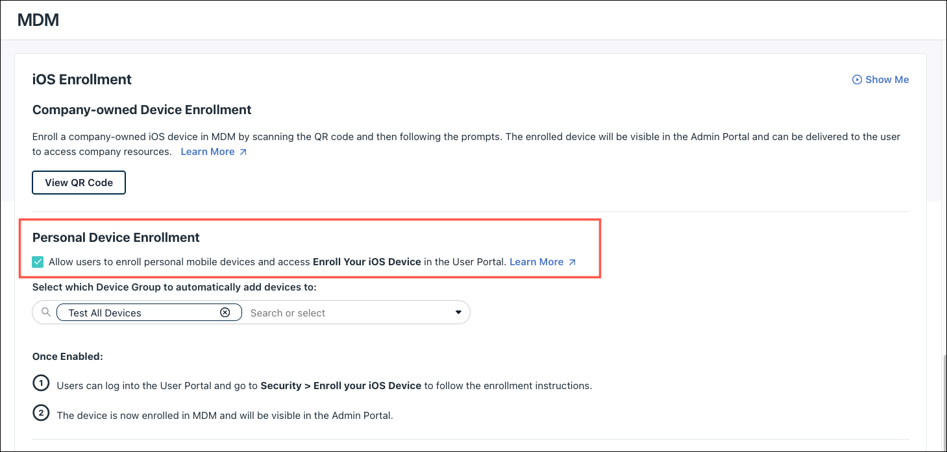Click the play icon beside Show Me
Viewport: 947px width, 452px height.
857,80
